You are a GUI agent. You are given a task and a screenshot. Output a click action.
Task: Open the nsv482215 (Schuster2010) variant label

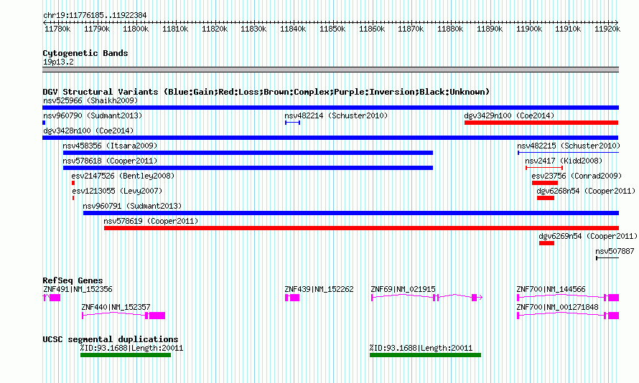569,146
